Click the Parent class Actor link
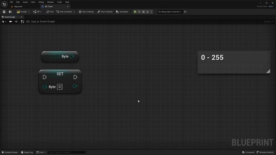Screen dimensions: 276x155 271,6
